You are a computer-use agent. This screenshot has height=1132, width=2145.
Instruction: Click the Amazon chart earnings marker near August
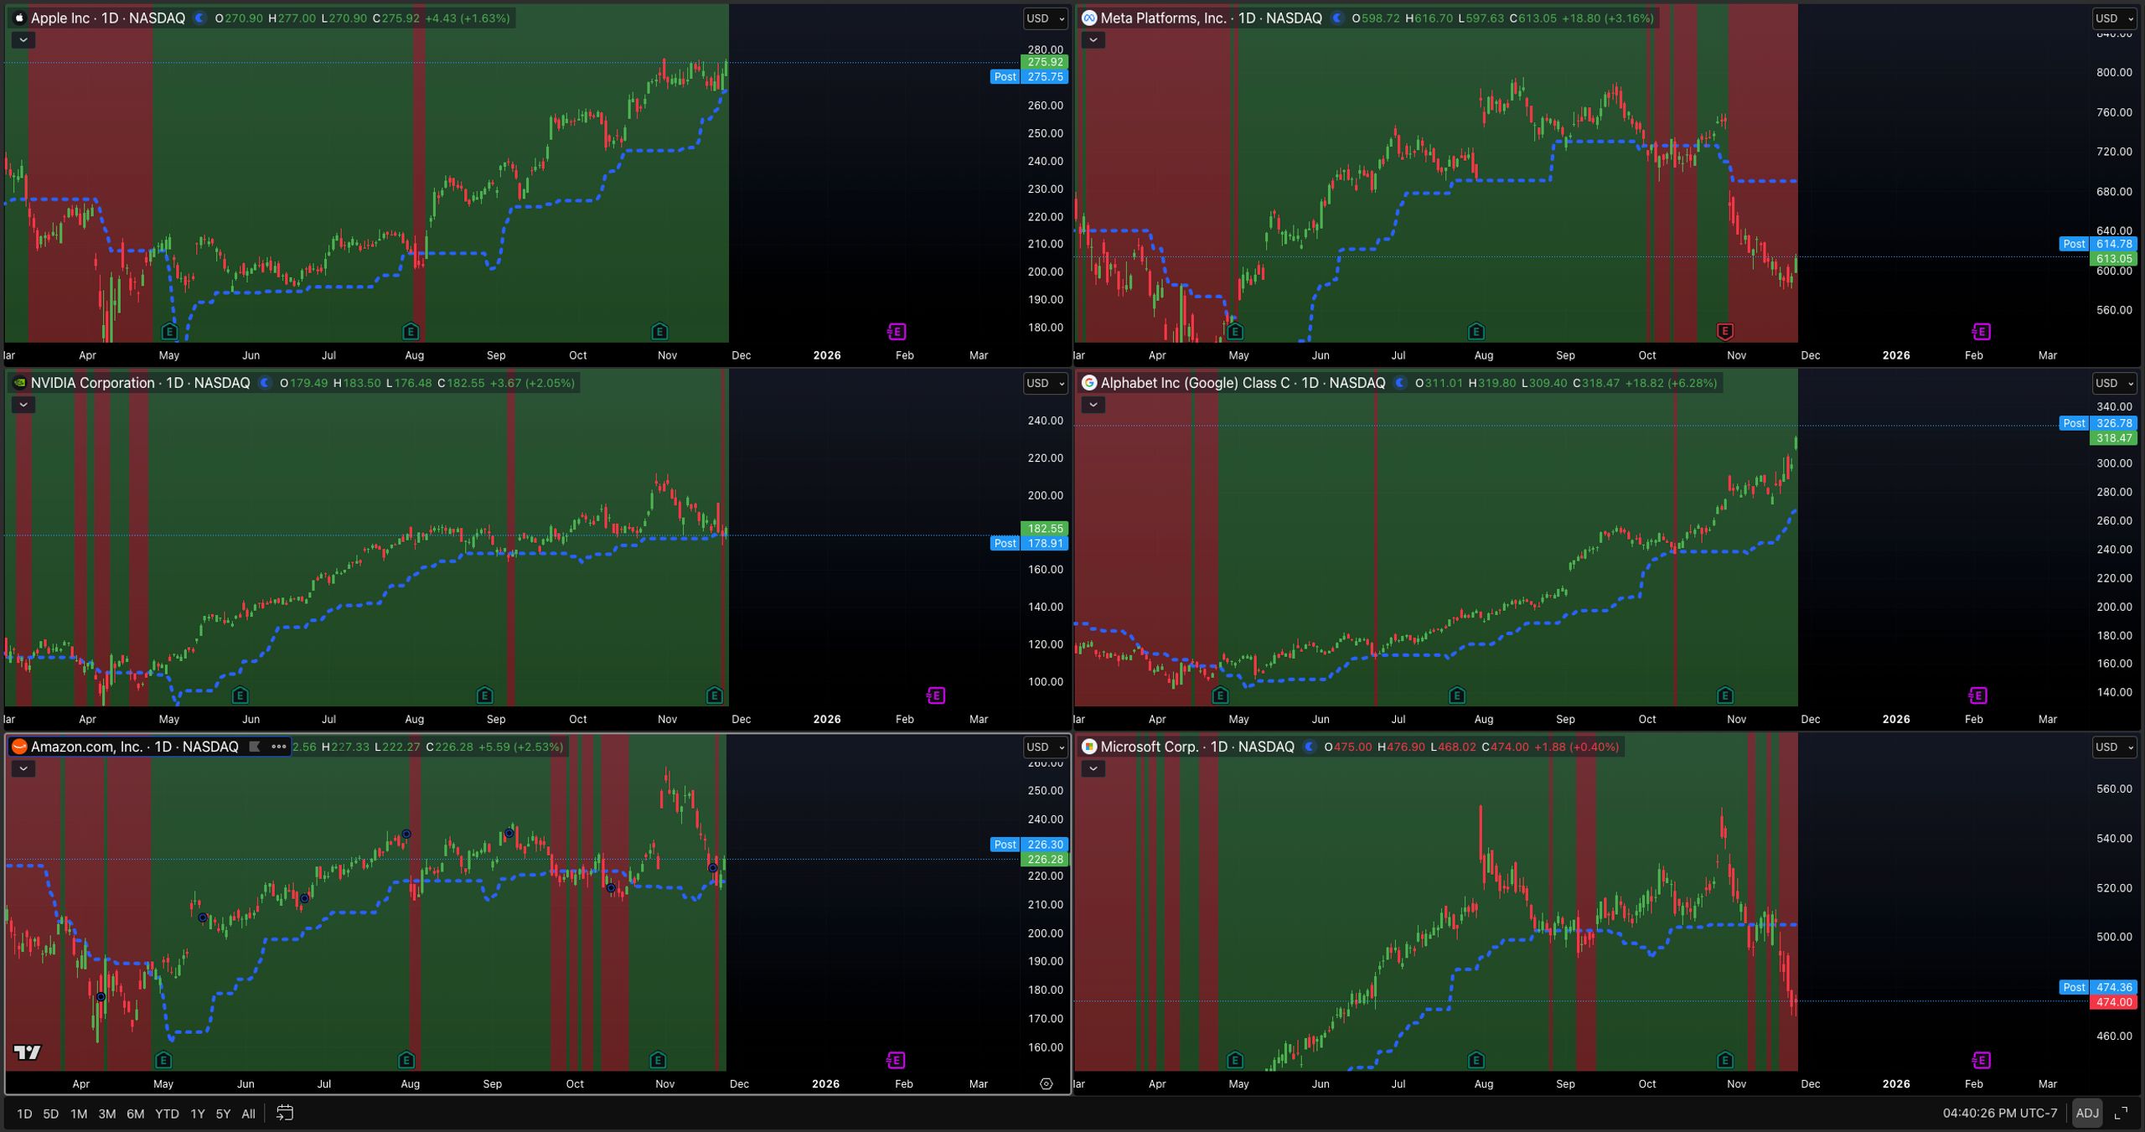point(406,1061)
